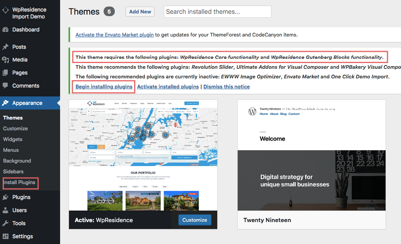
Task: Select the Appearance menu label
Action: pyautogui.click(x=27, y=103)
